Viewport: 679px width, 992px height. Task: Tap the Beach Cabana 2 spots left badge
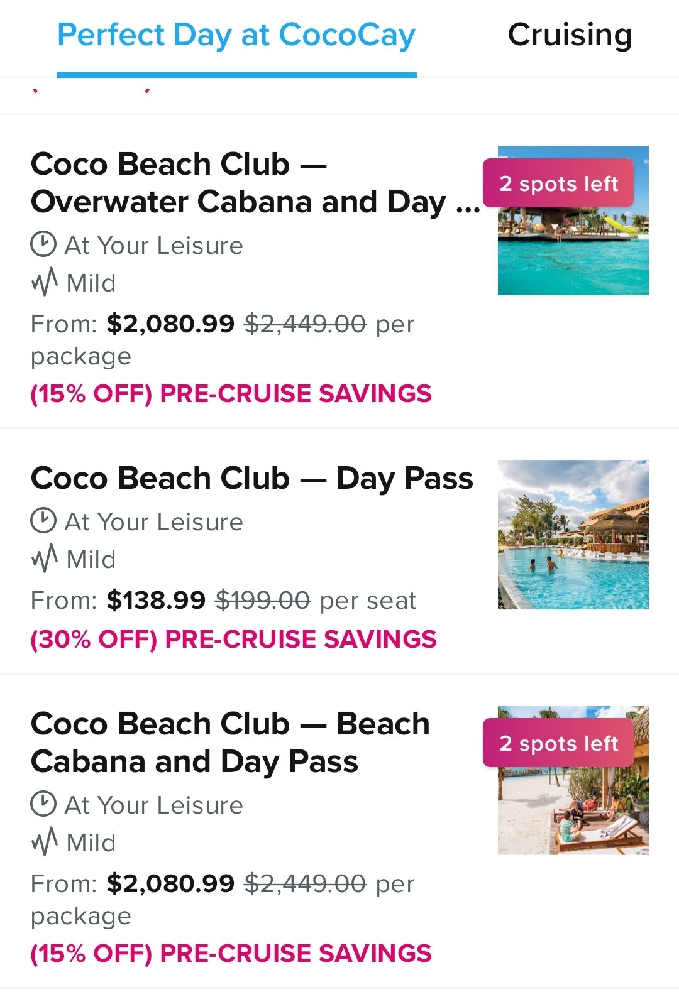click(x=558, y=743)
